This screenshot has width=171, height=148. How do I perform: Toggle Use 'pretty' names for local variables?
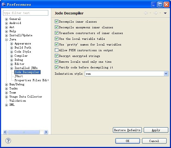(x=56, y=44)
